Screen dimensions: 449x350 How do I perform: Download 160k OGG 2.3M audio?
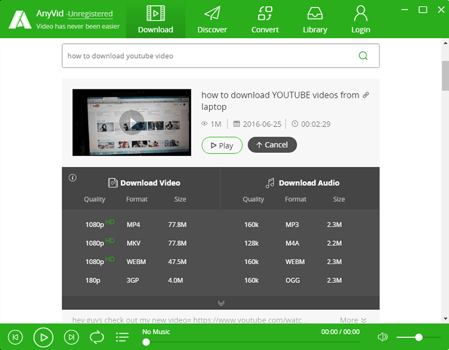click(x=293, y=280)
